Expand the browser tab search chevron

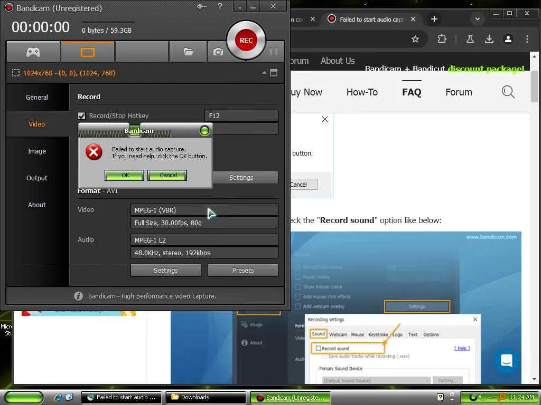pyautogui.click(x=478, y=19)
